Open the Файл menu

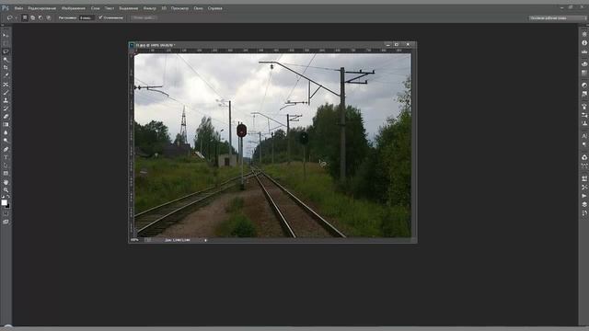pyautogui.click(x=18, y=8)
